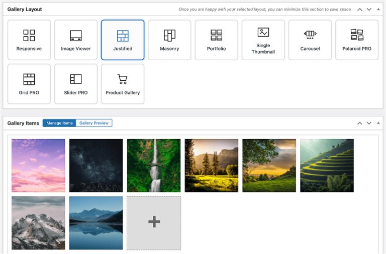Image resolution: width=386 pixels, height=254 pixels.
Task: Move Gallery Layout panel up
Action: [x=360, y=10]
